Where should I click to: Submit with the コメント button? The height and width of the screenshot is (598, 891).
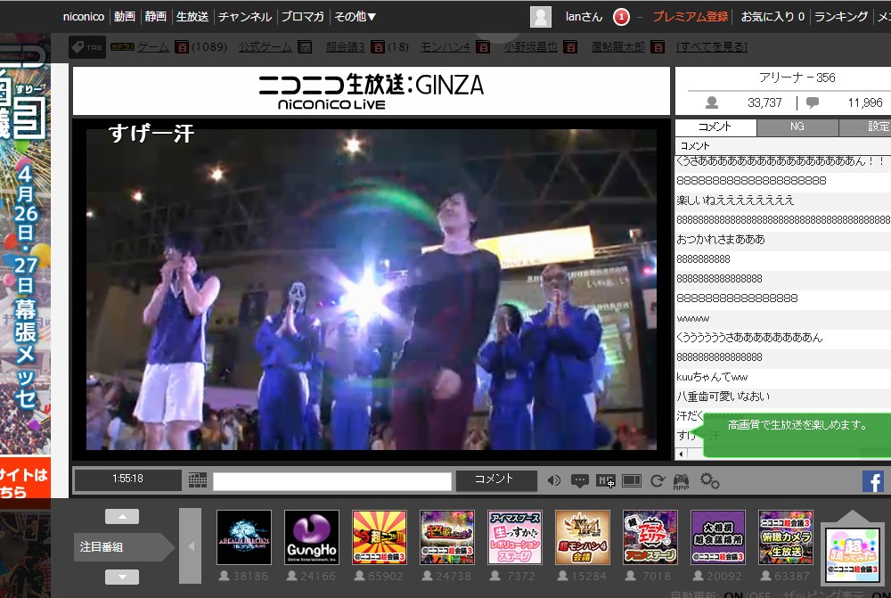[x=496, y=479]
